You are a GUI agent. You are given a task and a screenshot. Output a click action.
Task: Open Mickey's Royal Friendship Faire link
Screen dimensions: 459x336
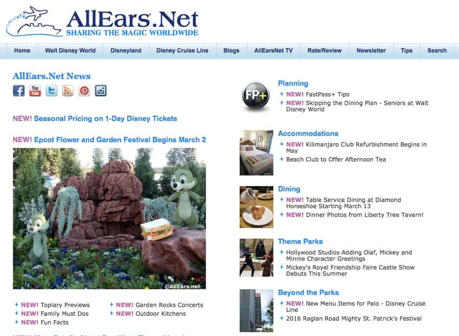(x=350, y=270)
